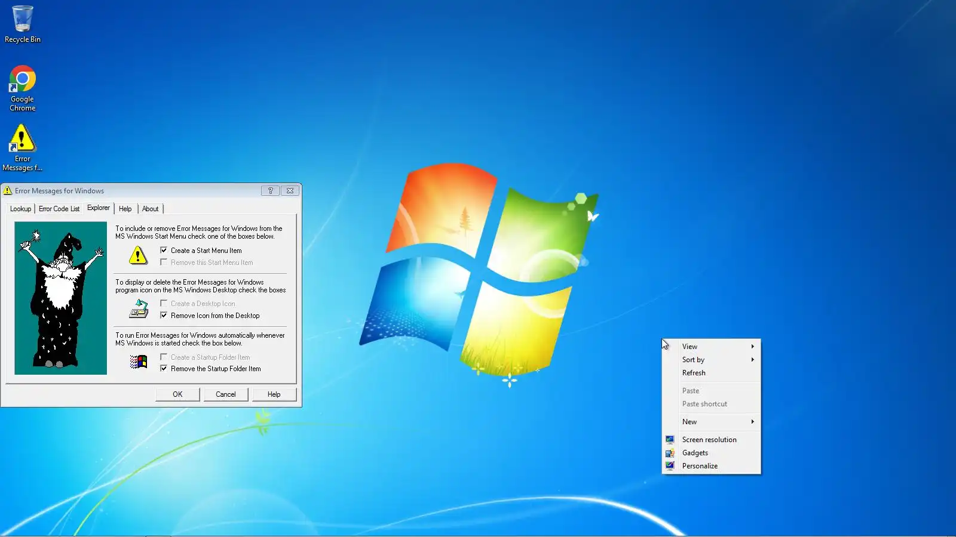
Task: Select Personalize in the context menu
Action: [x=711, y=466]
